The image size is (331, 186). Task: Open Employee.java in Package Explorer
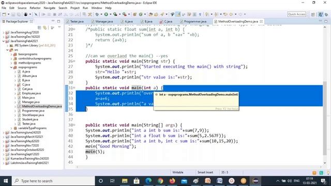coord(32,94)
